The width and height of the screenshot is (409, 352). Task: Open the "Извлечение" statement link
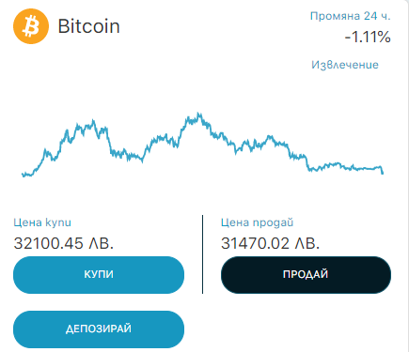tap(345, 65)
